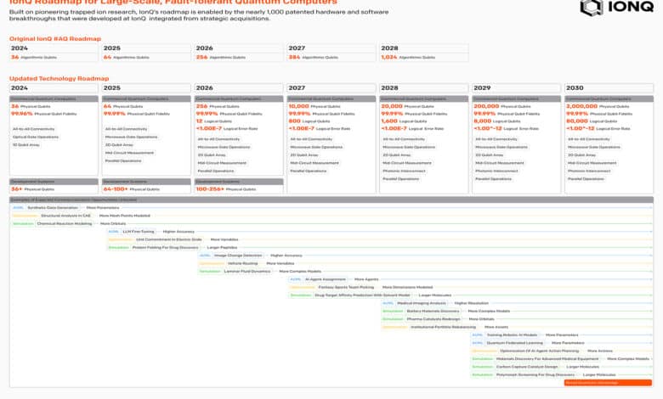Click the 'Synthetic Data Generation' example box

click(53, 208)
